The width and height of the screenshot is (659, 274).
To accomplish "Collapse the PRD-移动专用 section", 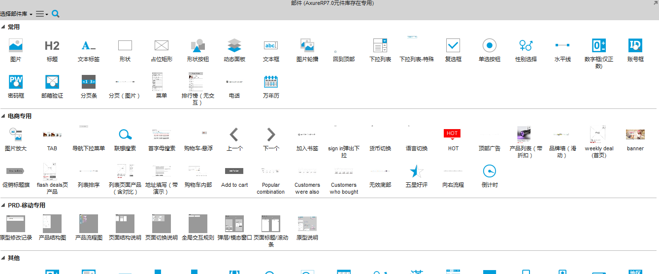I will coord(3,205).
